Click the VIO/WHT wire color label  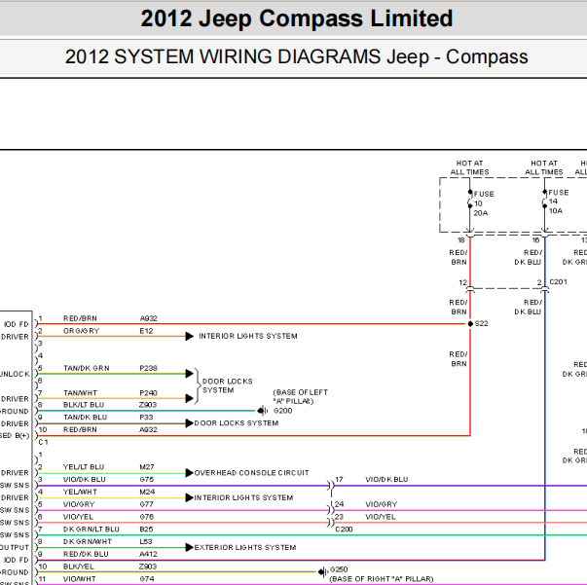(x=80, y=579)
